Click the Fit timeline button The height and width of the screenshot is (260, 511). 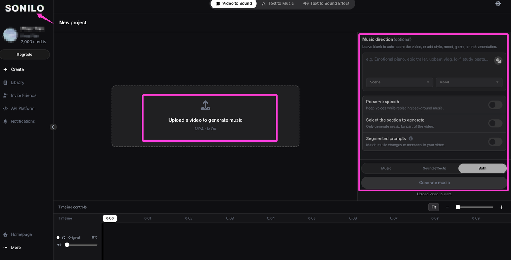[434, 207]
